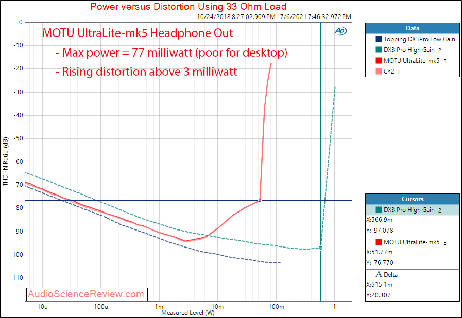The image size is (462, 318).
Task: Click the 'THD+N Ratio (dB)' y-axis label
Action: [5, 162]
